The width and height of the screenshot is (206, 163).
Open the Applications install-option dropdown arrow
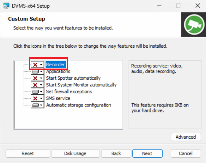[x=41, y=72]
